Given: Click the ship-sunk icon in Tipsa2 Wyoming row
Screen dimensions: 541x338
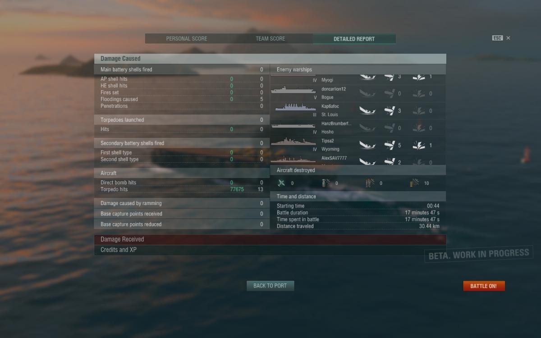Looking at the screenshot, I should tap(367, 145).
